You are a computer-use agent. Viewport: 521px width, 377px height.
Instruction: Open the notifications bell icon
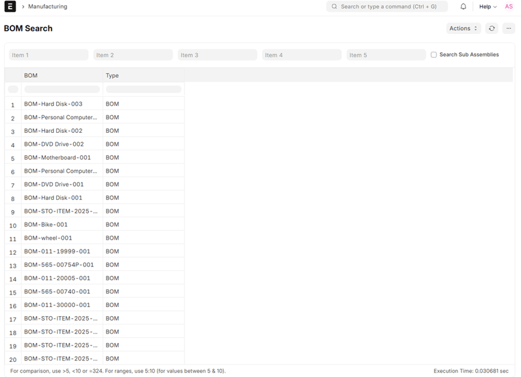coord(463,7)
